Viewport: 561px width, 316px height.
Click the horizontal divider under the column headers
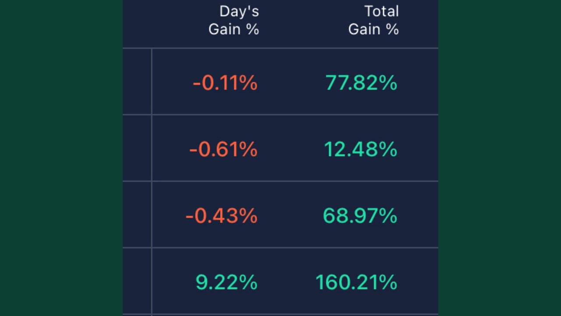tap(280, 48)
